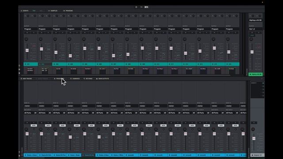Click pan knob on the Hiphop Kit master strip
The width and height of the screenshot is (283, 159).
click(251, 39)
